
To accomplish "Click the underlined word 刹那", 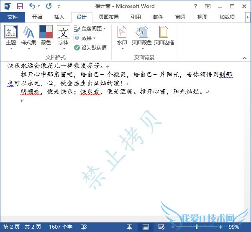I will (x=225, y=74).
